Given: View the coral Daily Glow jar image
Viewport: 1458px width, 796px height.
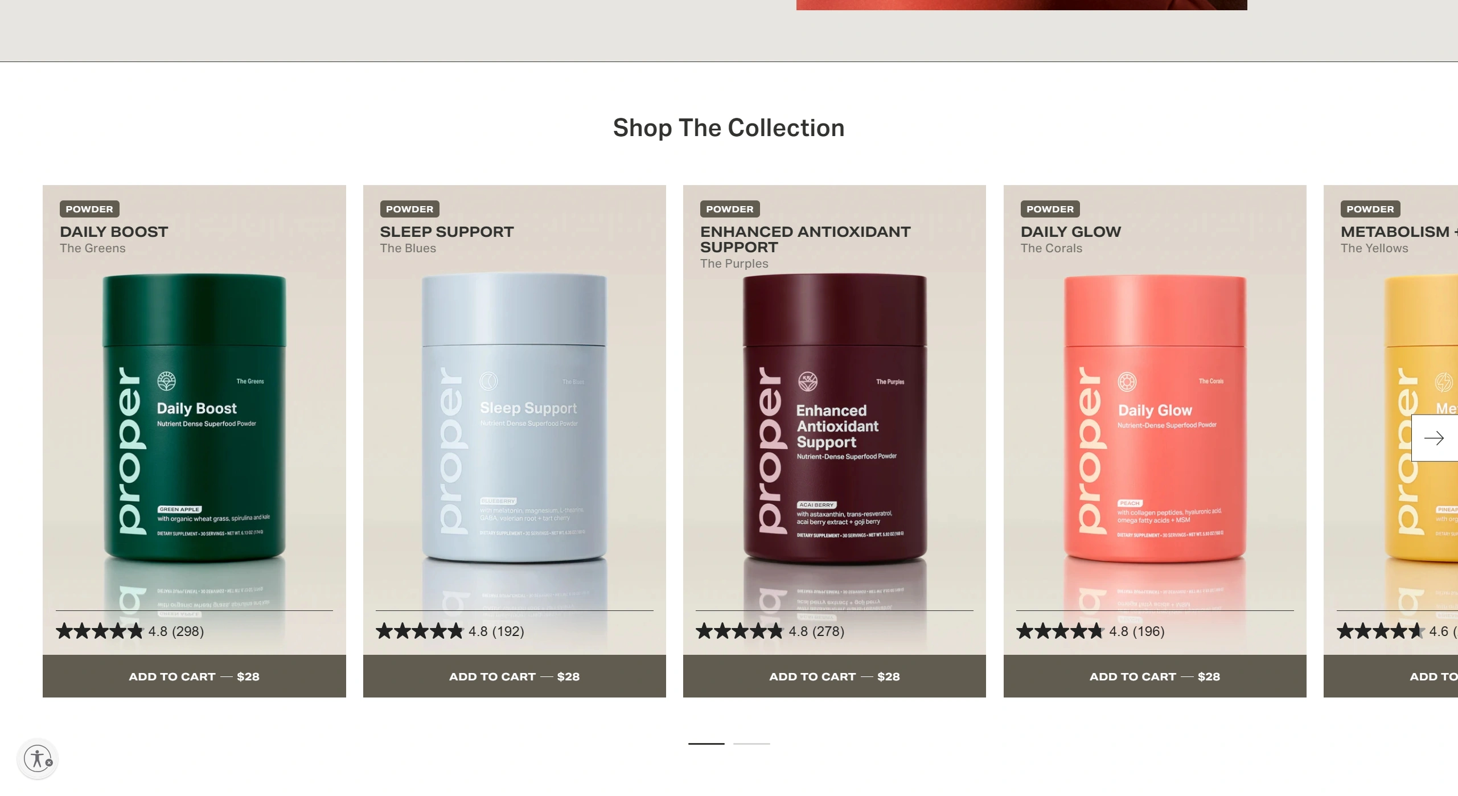Looking at the screenshot, I should 1155,418.
